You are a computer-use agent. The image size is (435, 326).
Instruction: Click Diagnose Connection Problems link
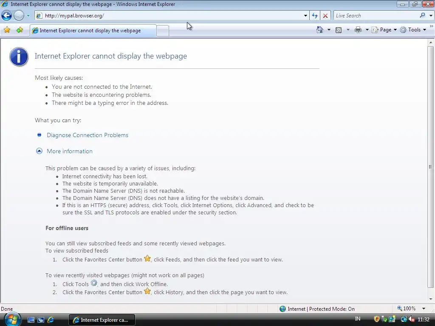click(88, 135)
